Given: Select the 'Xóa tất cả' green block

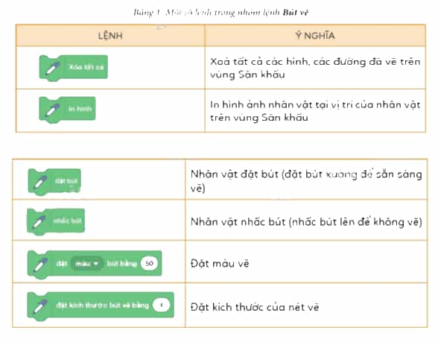Looking at the screenshot, I should pyautogui.click(x=74, y=68).
